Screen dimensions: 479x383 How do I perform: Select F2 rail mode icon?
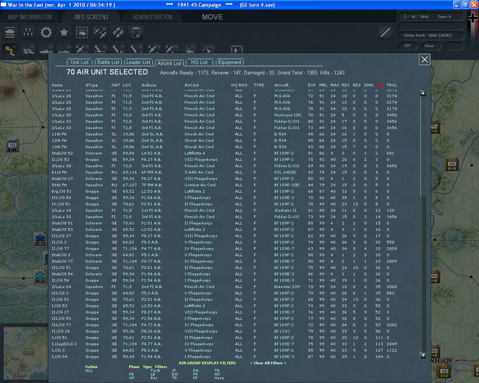click(x=28, y=50)
